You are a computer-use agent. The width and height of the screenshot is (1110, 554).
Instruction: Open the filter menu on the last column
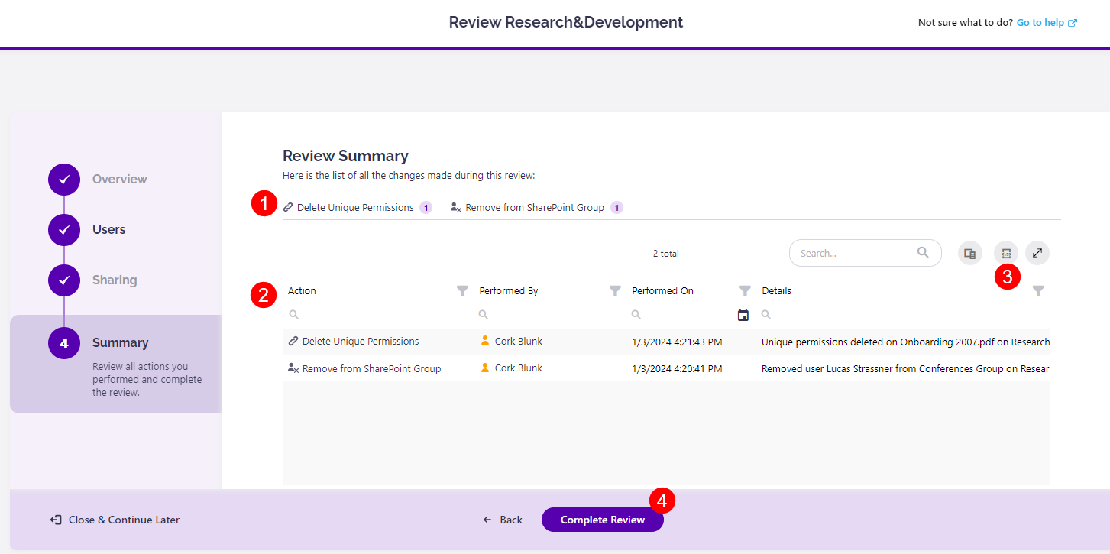1037,290
